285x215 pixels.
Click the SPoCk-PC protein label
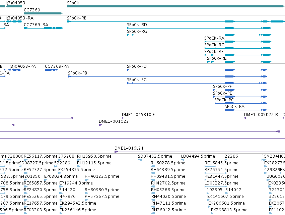click(x=224, y=100)
